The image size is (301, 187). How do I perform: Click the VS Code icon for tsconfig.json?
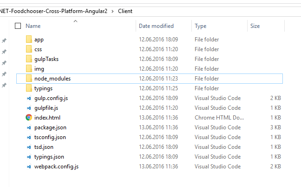point(29,137)
